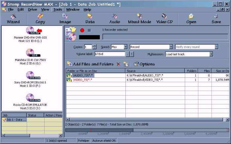Click the Open toolbar button
231x144 pixels.
tap(191, 19)
